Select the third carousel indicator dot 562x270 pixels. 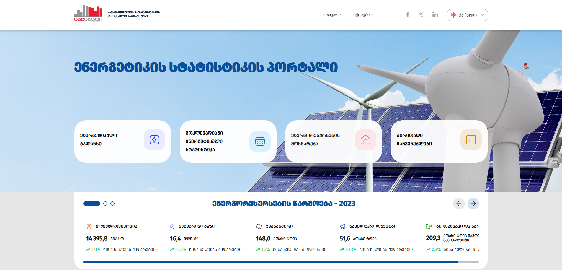click(112, 203)
